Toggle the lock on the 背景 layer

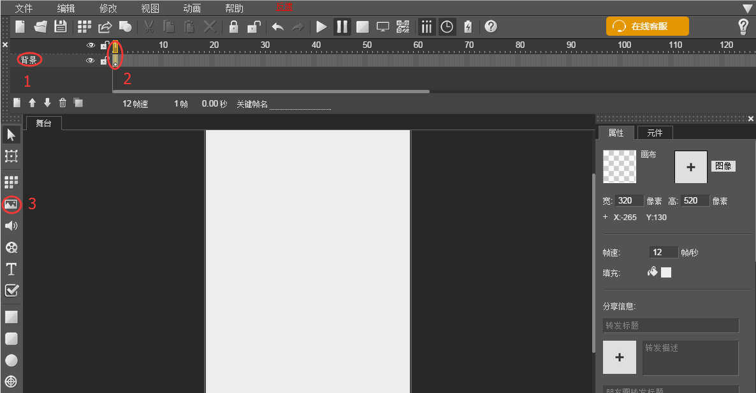tap(103, 61)
